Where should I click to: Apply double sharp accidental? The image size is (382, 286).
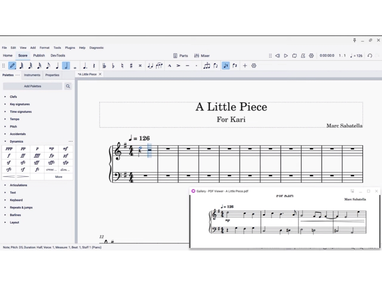[x=140, y=66]
